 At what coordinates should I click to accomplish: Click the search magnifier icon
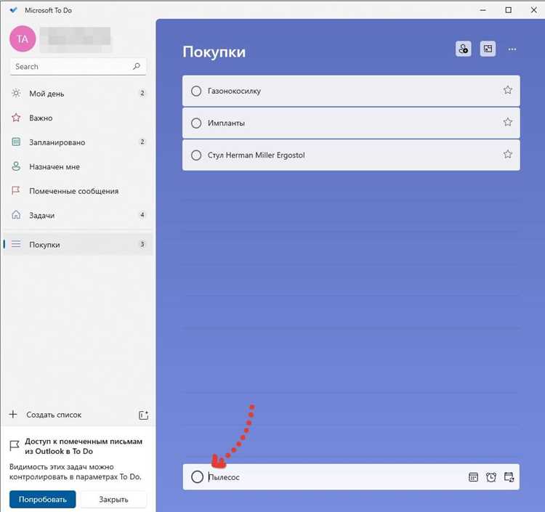(x=137, y=66)
